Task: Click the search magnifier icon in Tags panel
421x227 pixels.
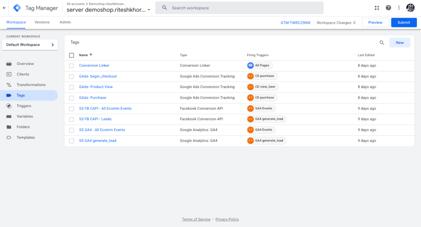Action: point(382,43)
